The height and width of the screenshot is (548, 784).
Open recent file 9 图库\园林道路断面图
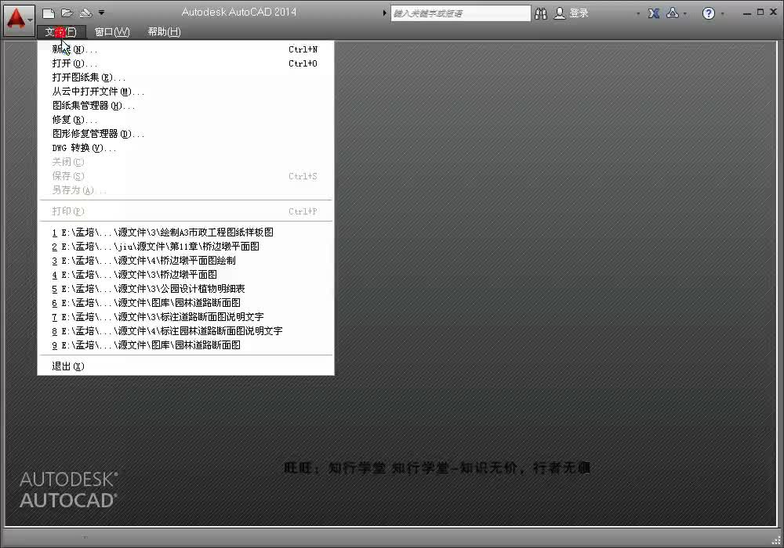(186, 345)
